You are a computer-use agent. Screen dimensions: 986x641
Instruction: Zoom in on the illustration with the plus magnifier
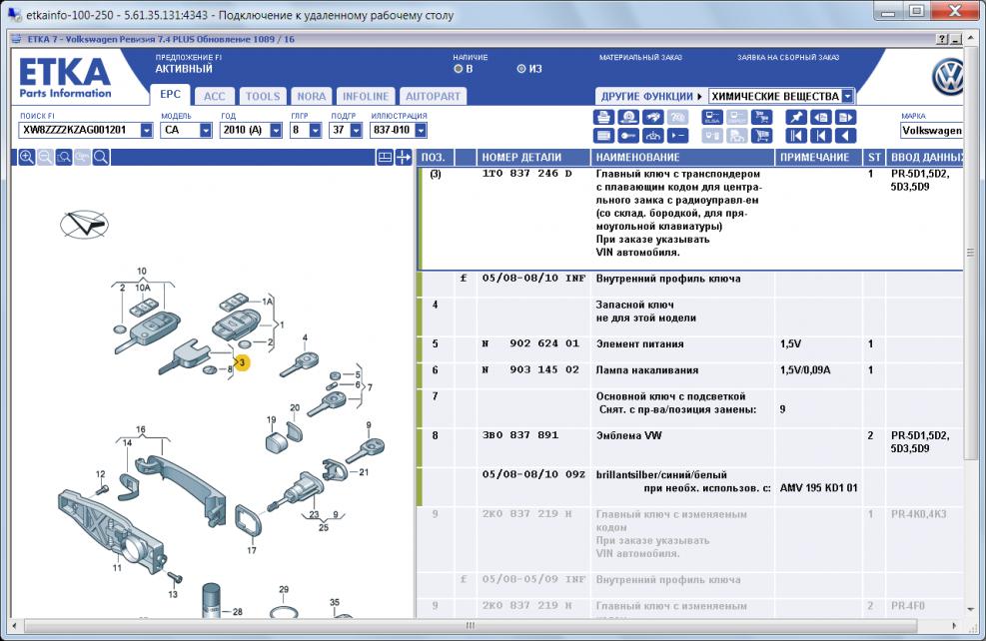point(26,157)
